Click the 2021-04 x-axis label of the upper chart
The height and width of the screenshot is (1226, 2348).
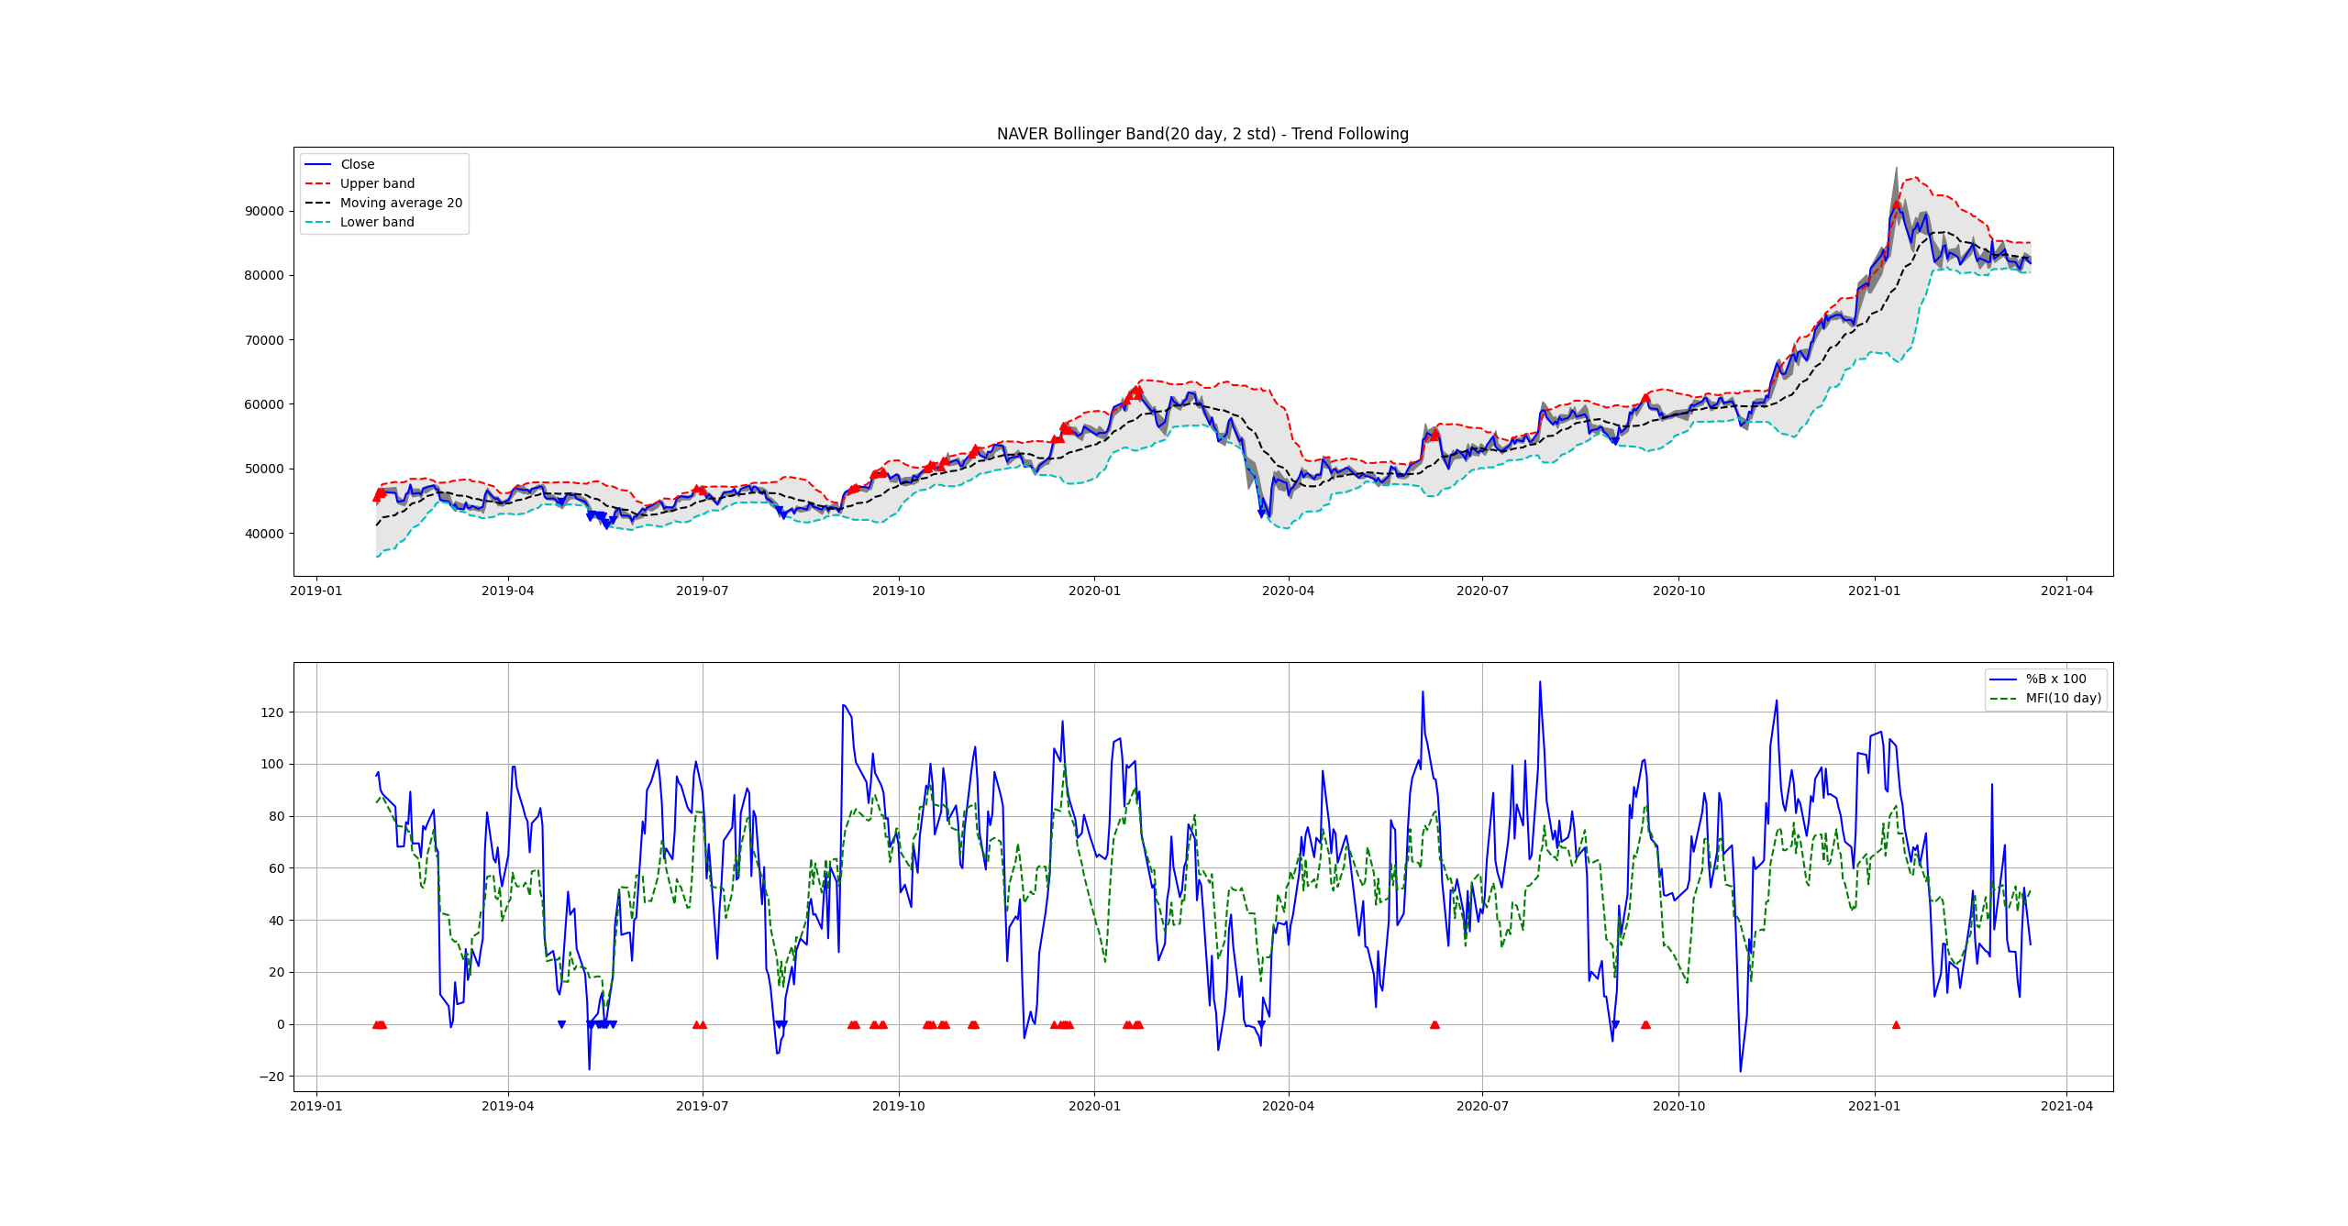pyautogui.click(x=2066, y=591)
